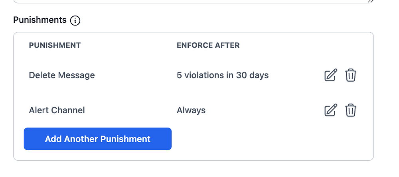Click empty space right of Add Another Punishment
The height and width of the screenshot is (177, 399).
coord(259,139)
